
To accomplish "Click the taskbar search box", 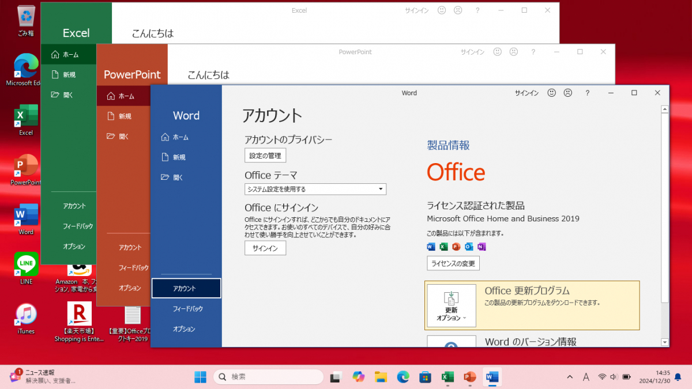I will click(x=268, y=377).
